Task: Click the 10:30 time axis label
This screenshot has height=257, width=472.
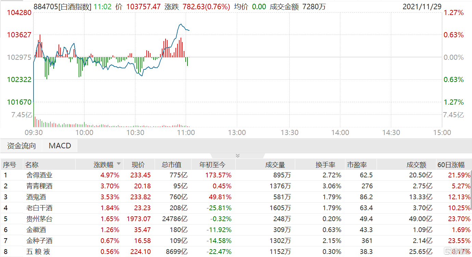Action: pyautogui.click(x=135, y=133)
